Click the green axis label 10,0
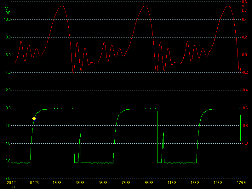252x189 pixels. click(7, 20)
